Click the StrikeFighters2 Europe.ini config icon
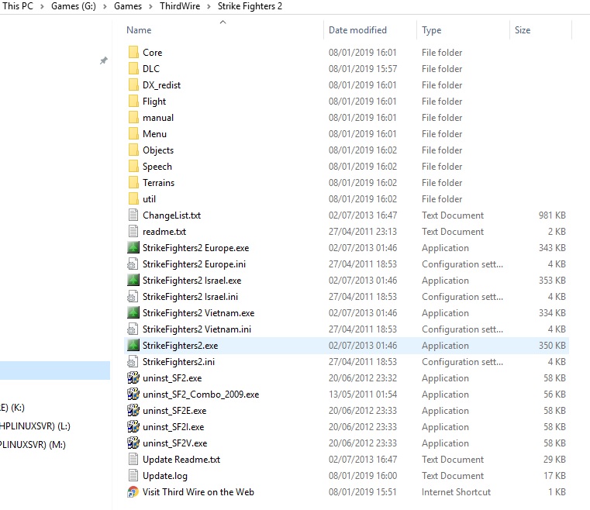 [133, 264]
